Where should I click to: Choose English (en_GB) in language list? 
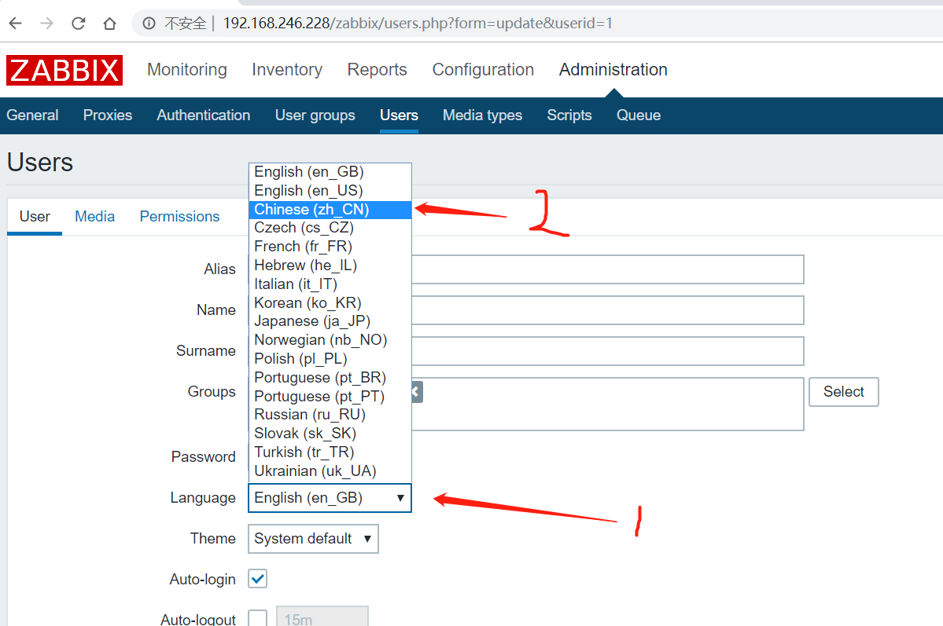[x=330, y=172]
